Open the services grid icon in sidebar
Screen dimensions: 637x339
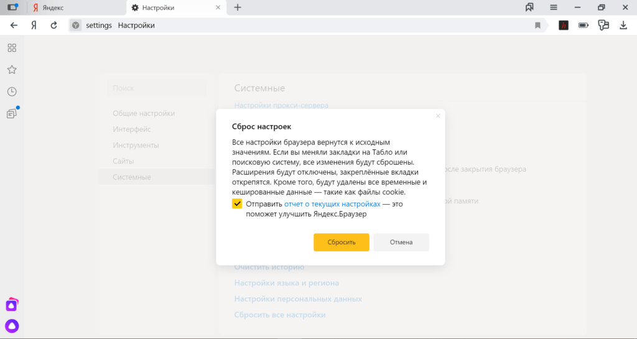click(12, 48)
